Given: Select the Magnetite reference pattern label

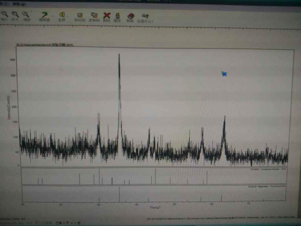Looking at the screenshot, I should tap(267, 186).
